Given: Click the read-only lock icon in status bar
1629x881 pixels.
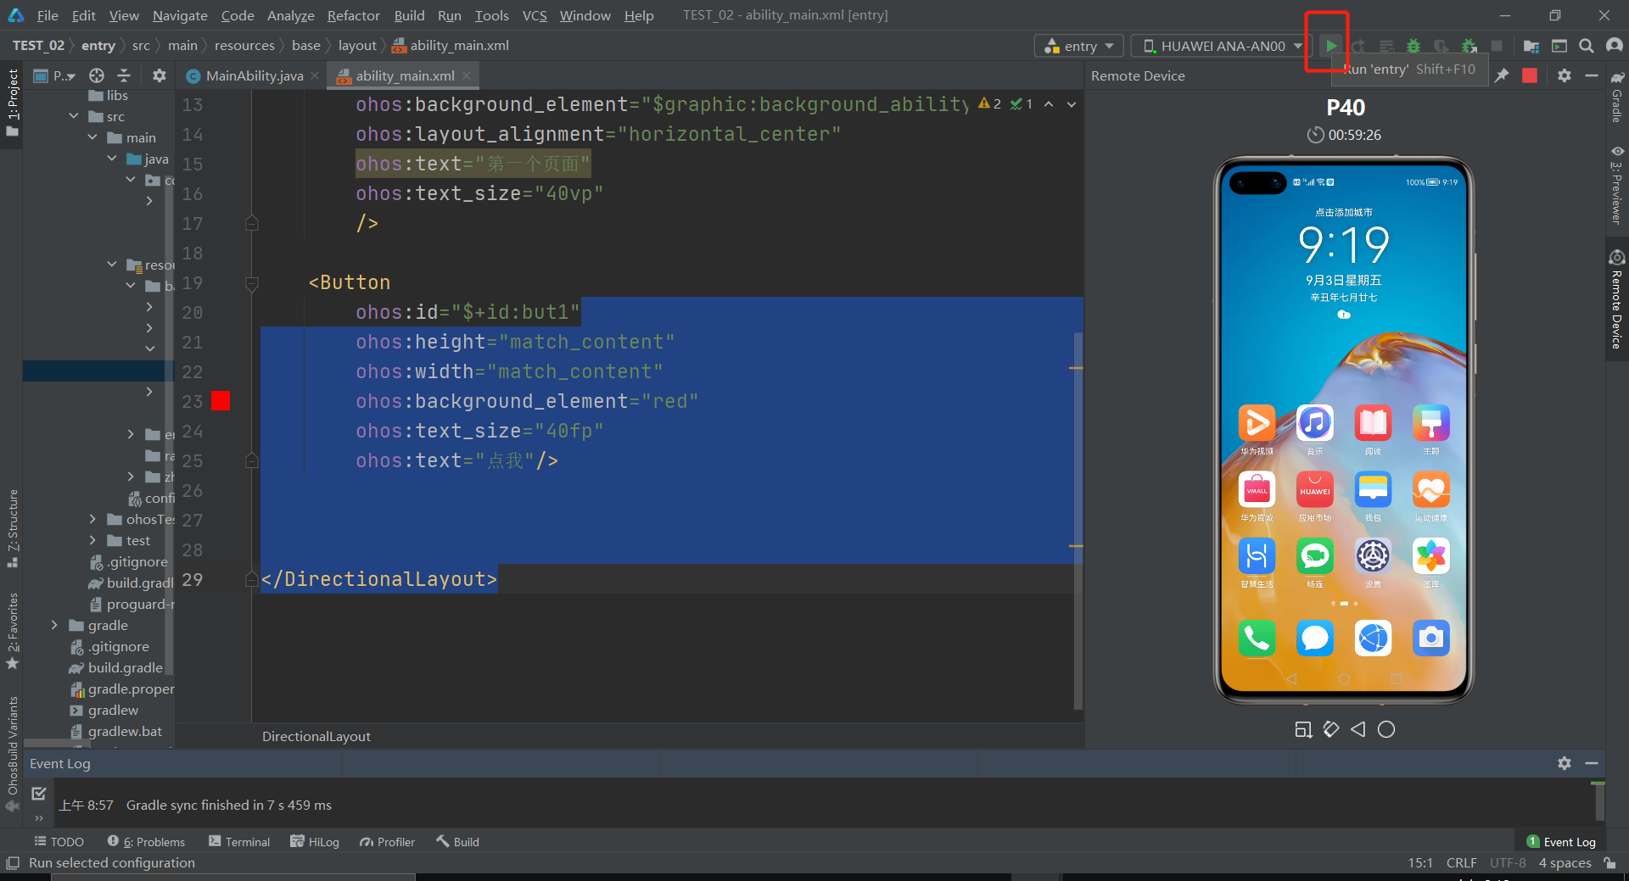Looking at the screenshot, I should [x=1609, y=863].
